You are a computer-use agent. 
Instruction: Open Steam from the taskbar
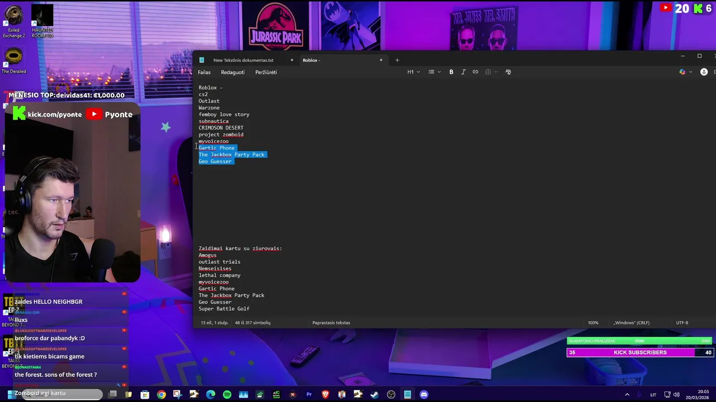click(375, 395)
